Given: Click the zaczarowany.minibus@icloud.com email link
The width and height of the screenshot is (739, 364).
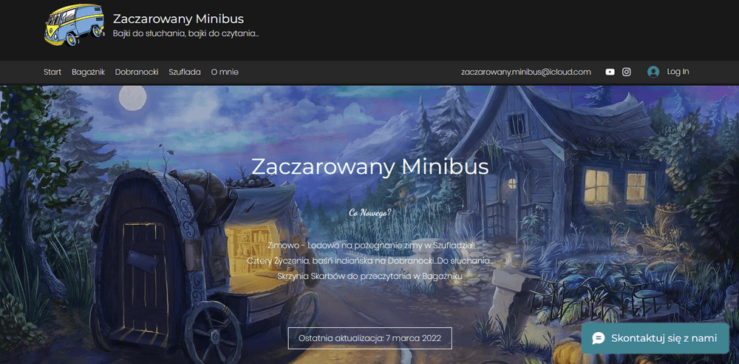Looking at the screenshot, I should click(x=526, y=72).
